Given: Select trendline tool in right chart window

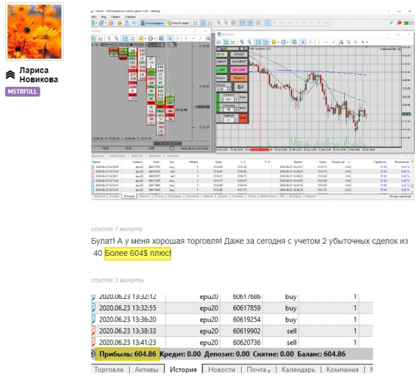Looking at the screenshot, I should (x=333, y=42).
